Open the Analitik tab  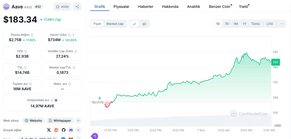[193, 7]
